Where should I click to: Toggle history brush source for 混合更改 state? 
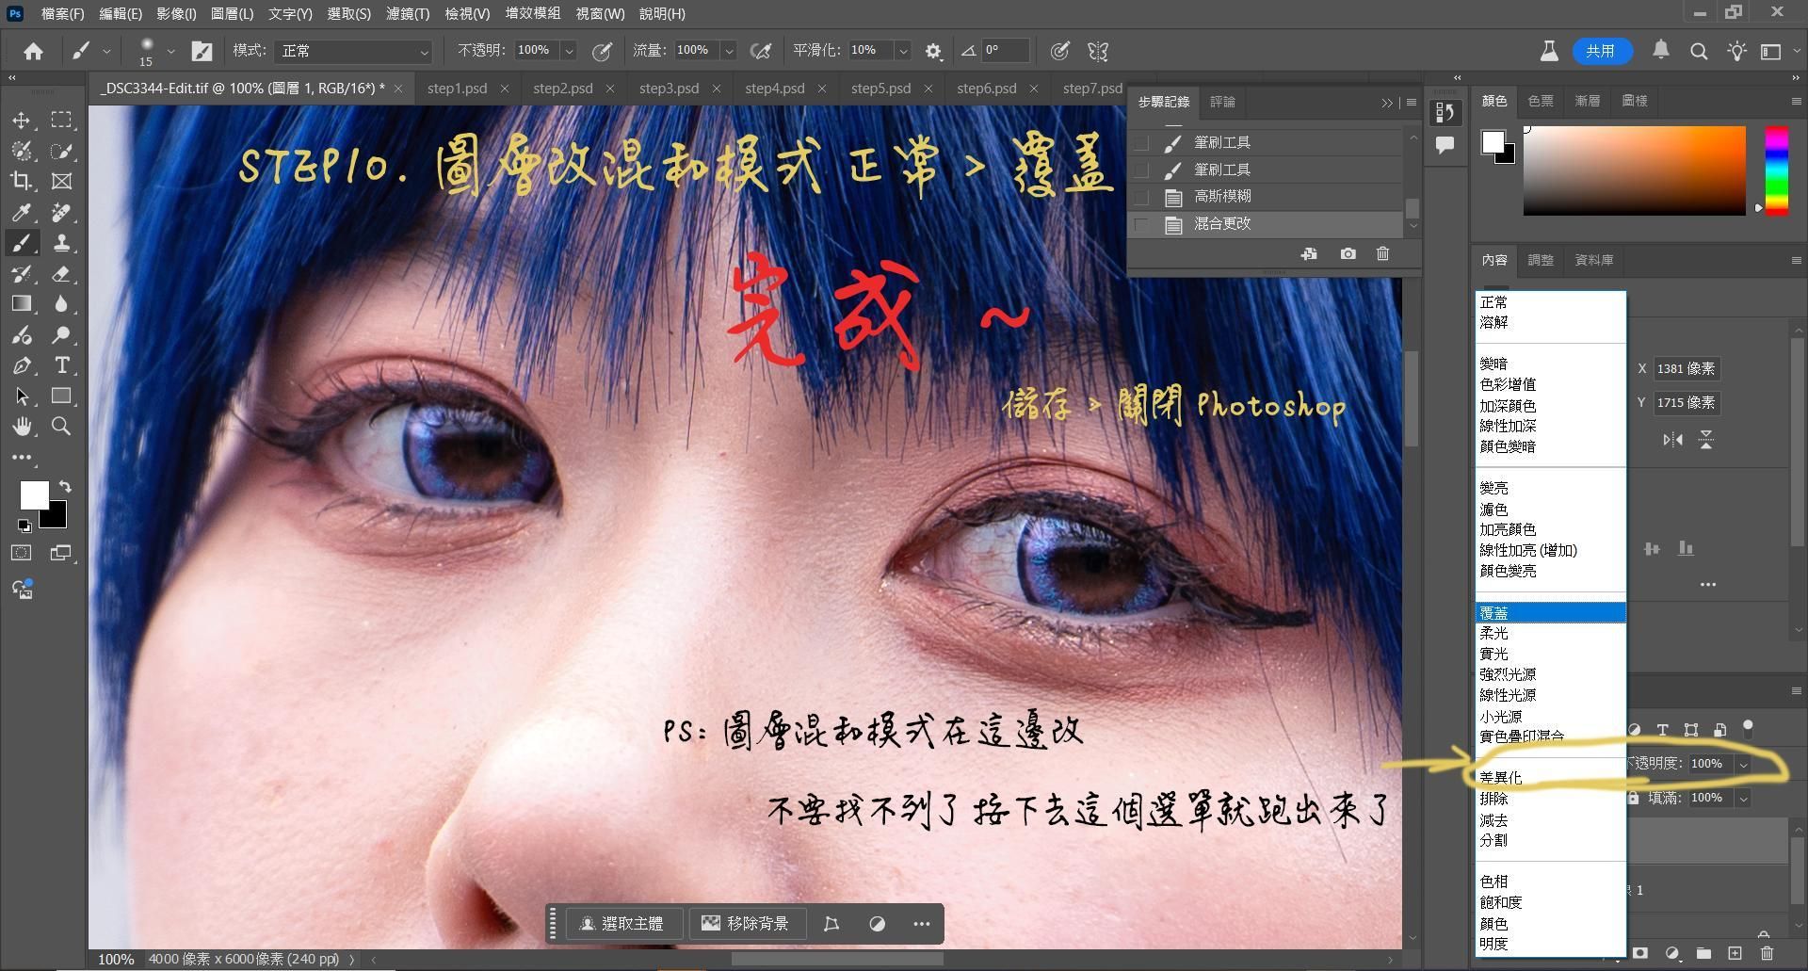pyautogui.click(x=1141, y=224)
